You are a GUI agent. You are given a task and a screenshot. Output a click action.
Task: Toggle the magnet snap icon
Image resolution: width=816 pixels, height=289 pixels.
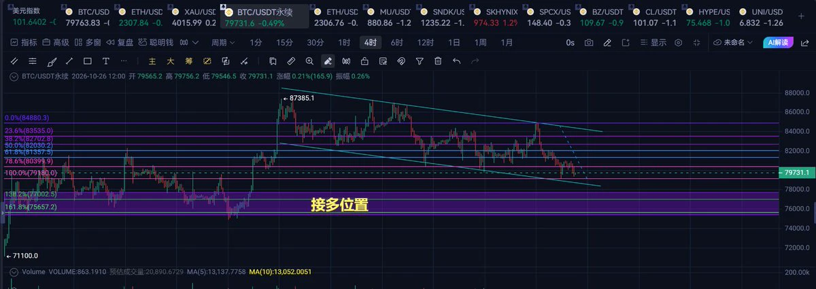401,61
